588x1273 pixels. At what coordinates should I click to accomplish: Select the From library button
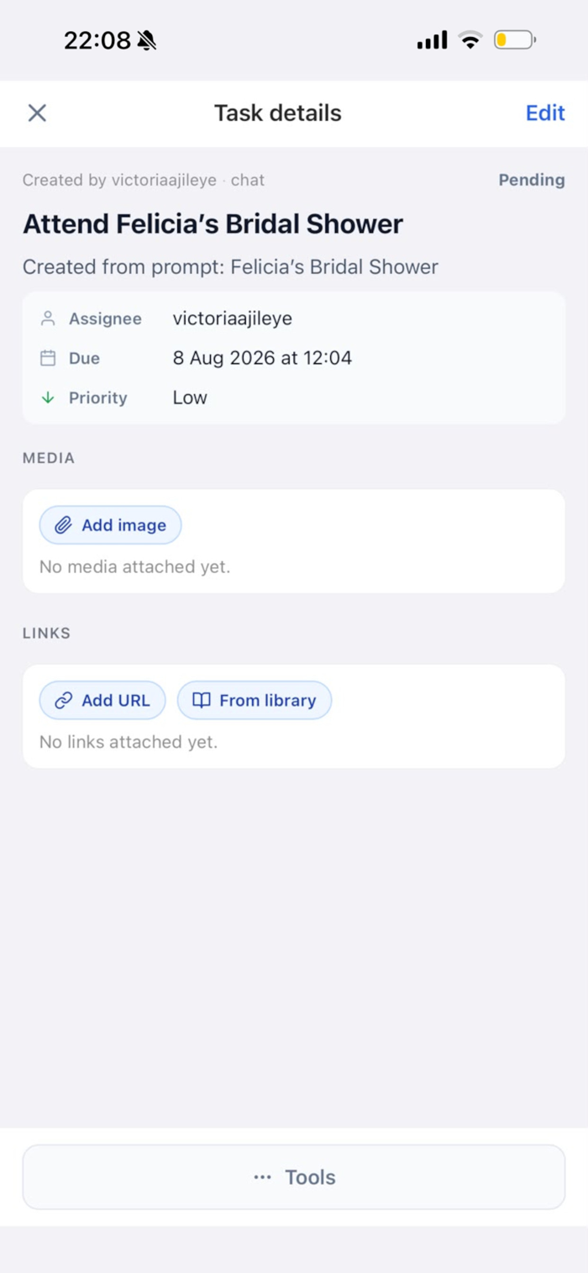pyautogui.click(x=255, y=701)
